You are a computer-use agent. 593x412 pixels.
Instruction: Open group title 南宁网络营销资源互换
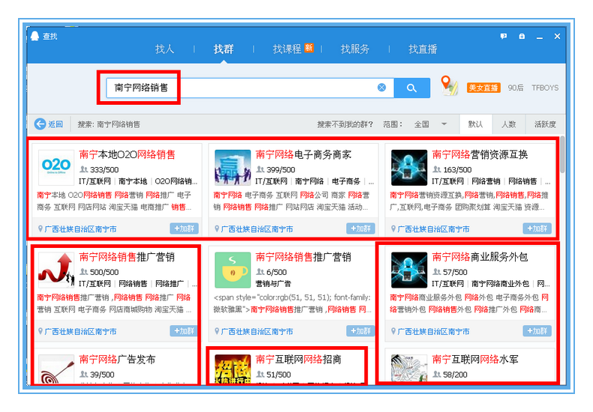(x=480, y=155)
